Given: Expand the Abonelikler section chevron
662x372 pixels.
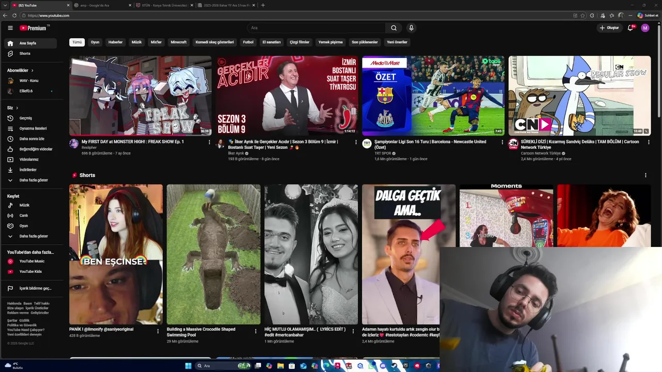Looking at the screenshot, I should pyautogui.click(x=32, y=70).
